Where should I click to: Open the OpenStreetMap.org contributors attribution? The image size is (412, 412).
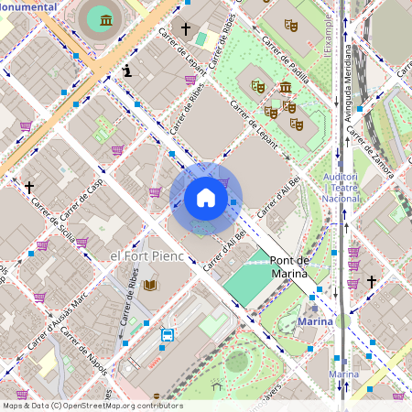pyautogui.click(x=123, y=406)
